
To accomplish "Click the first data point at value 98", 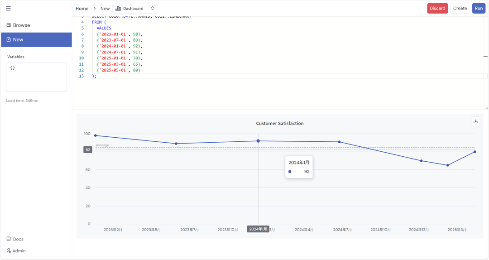I will 95,135.
